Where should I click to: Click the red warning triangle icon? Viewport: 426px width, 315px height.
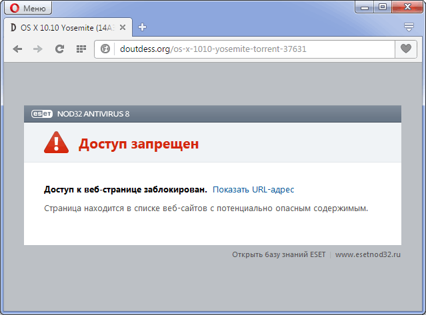pos(56,143)
